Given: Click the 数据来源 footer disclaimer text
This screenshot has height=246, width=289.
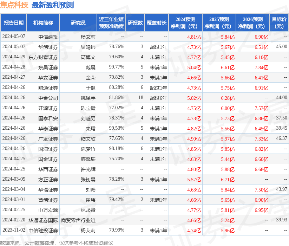Looking at the screenshot, I should (x=57, y=243).
